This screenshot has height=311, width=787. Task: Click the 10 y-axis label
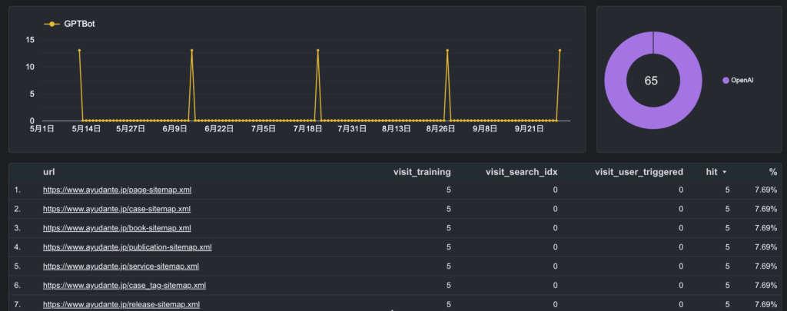(x=31, y=67)
